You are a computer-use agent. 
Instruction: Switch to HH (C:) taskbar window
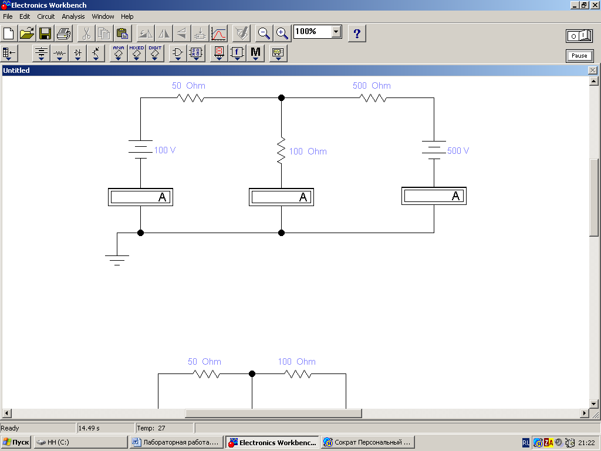[80, 442]
